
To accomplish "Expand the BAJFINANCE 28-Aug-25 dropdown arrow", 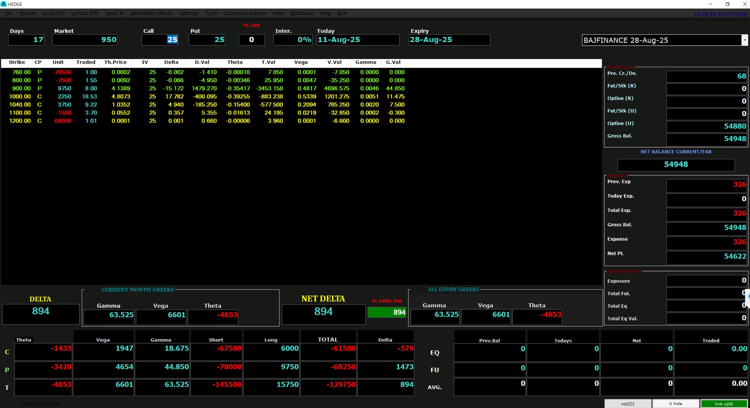I will [745, 40].
